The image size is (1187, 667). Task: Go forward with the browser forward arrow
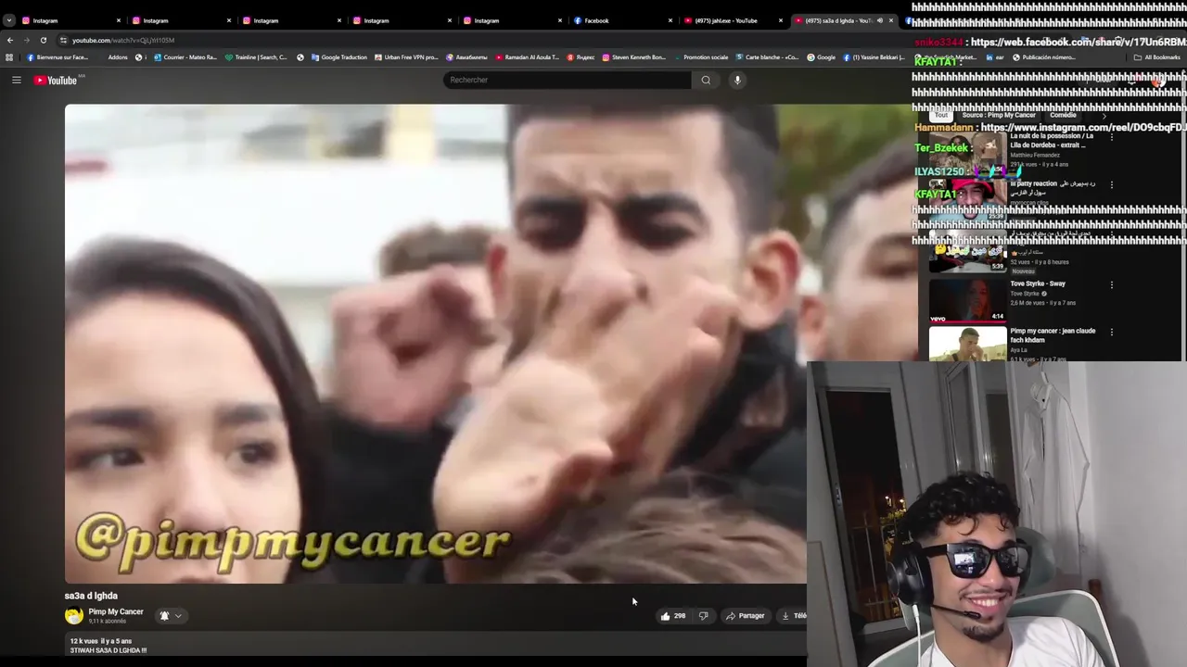point(26,40)
